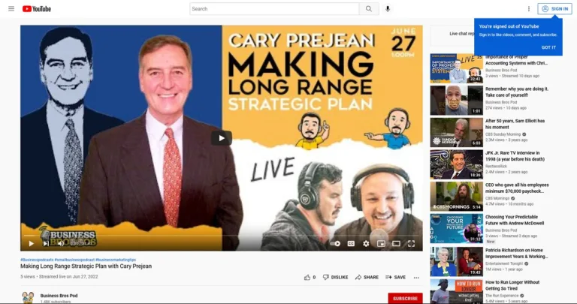Viewport: 577px width, 304px height.
Task: Click the player's bottom-left play icon
Action: click(32, 243)
